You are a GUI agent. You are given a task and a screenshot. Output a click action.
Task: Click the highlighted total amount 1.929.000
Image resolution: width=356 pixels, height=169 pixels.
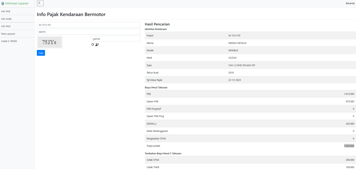point(349,146)
